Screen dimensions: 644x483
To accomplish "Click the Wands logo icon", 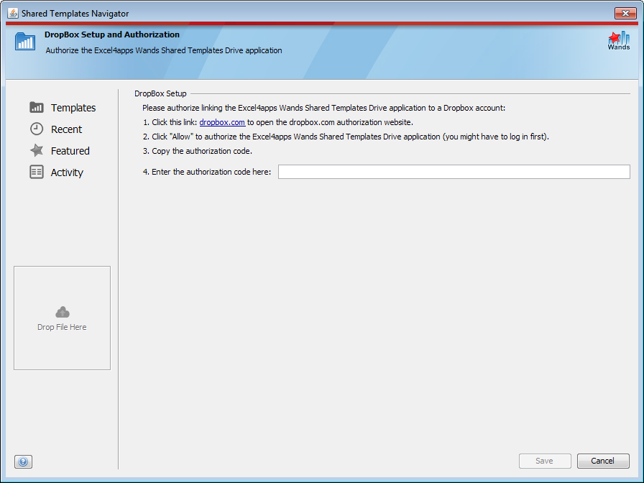I will click(619, 41).
